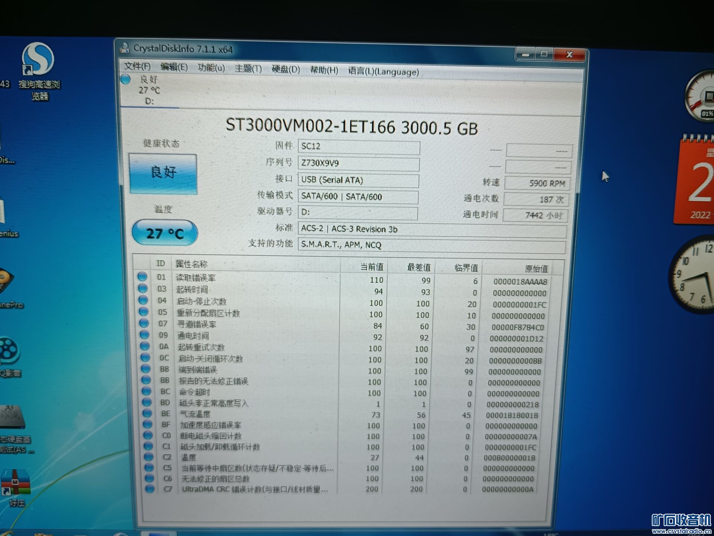Click the 27 °C temperature button
The width and height of the screenshot is (714, 536).
tap(165, 233)
